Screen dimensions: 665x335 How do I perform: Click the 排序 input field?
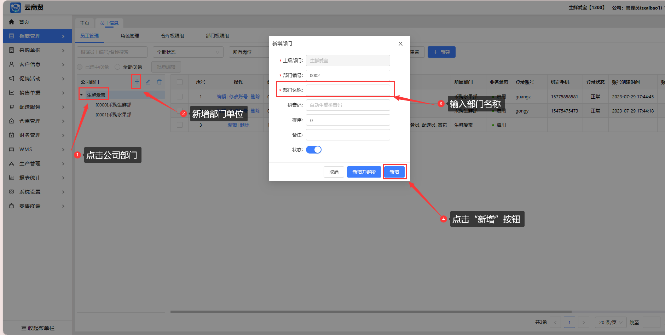pos(348,120)
